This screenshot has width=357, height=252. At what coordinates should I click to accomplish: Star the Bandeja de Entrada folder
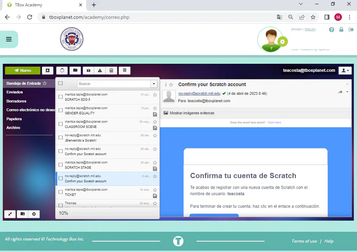click(45, 83)
